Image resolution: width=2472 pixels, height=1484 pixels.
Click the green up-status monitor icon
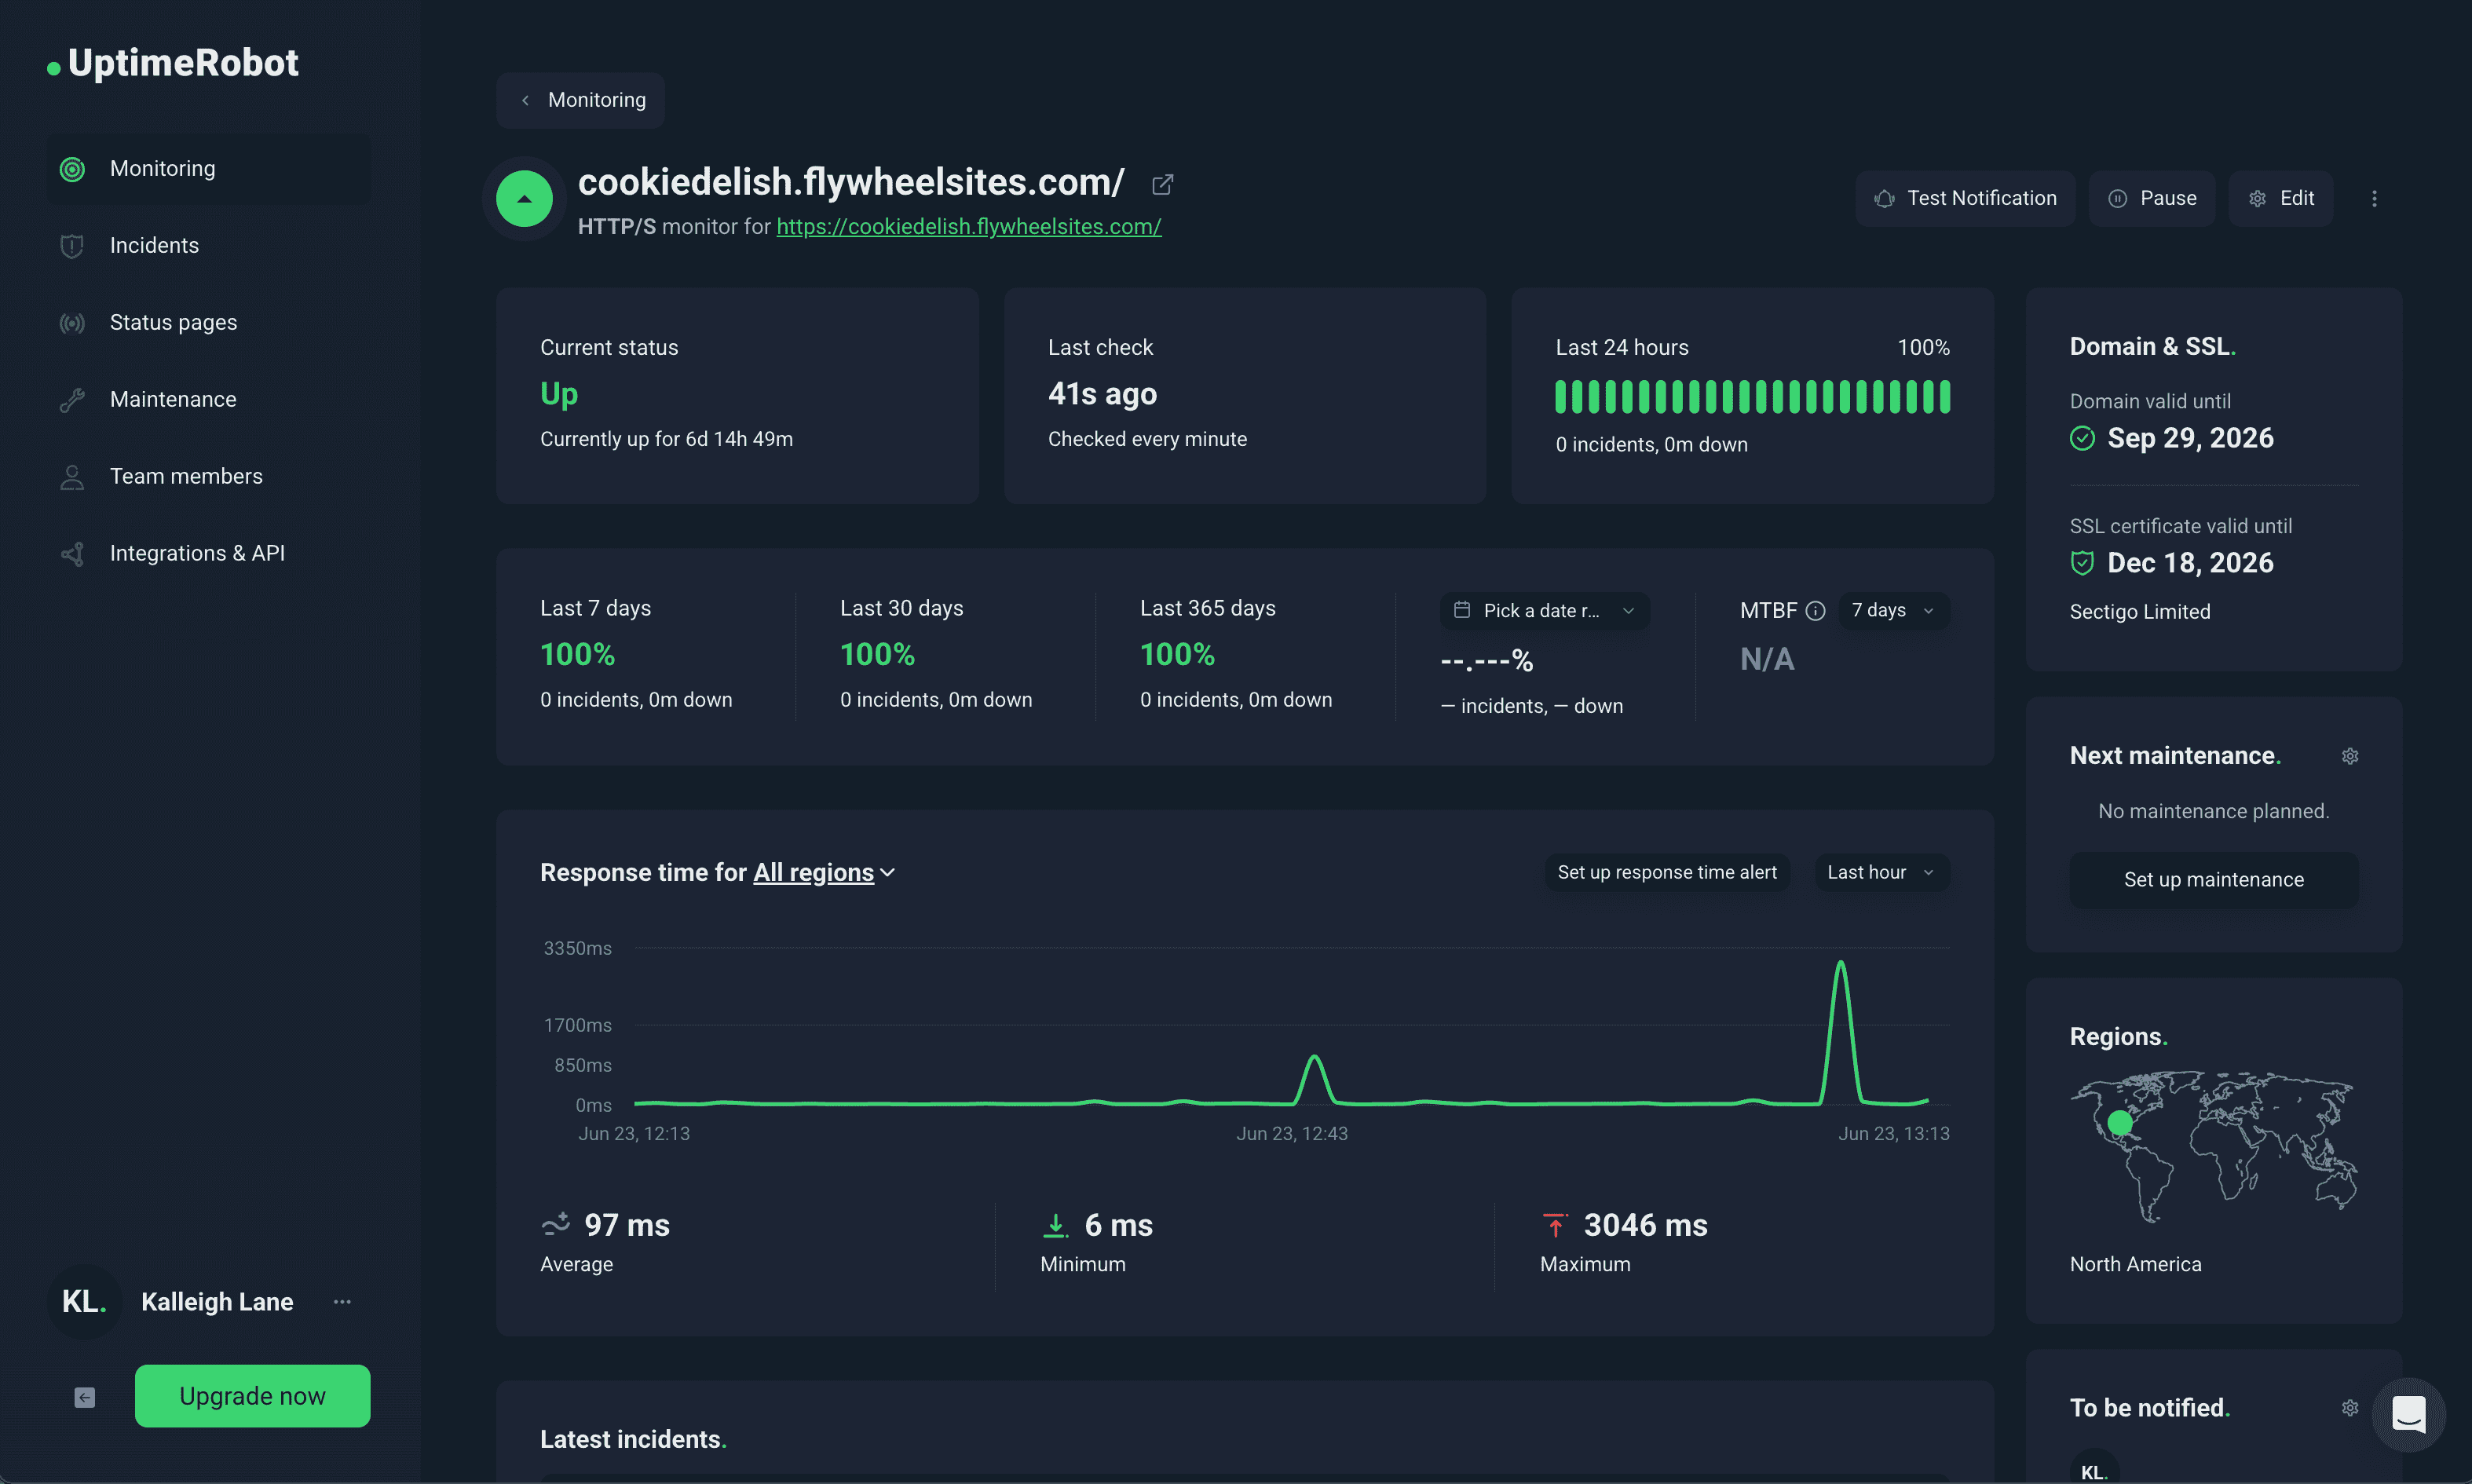pos(524,198)
